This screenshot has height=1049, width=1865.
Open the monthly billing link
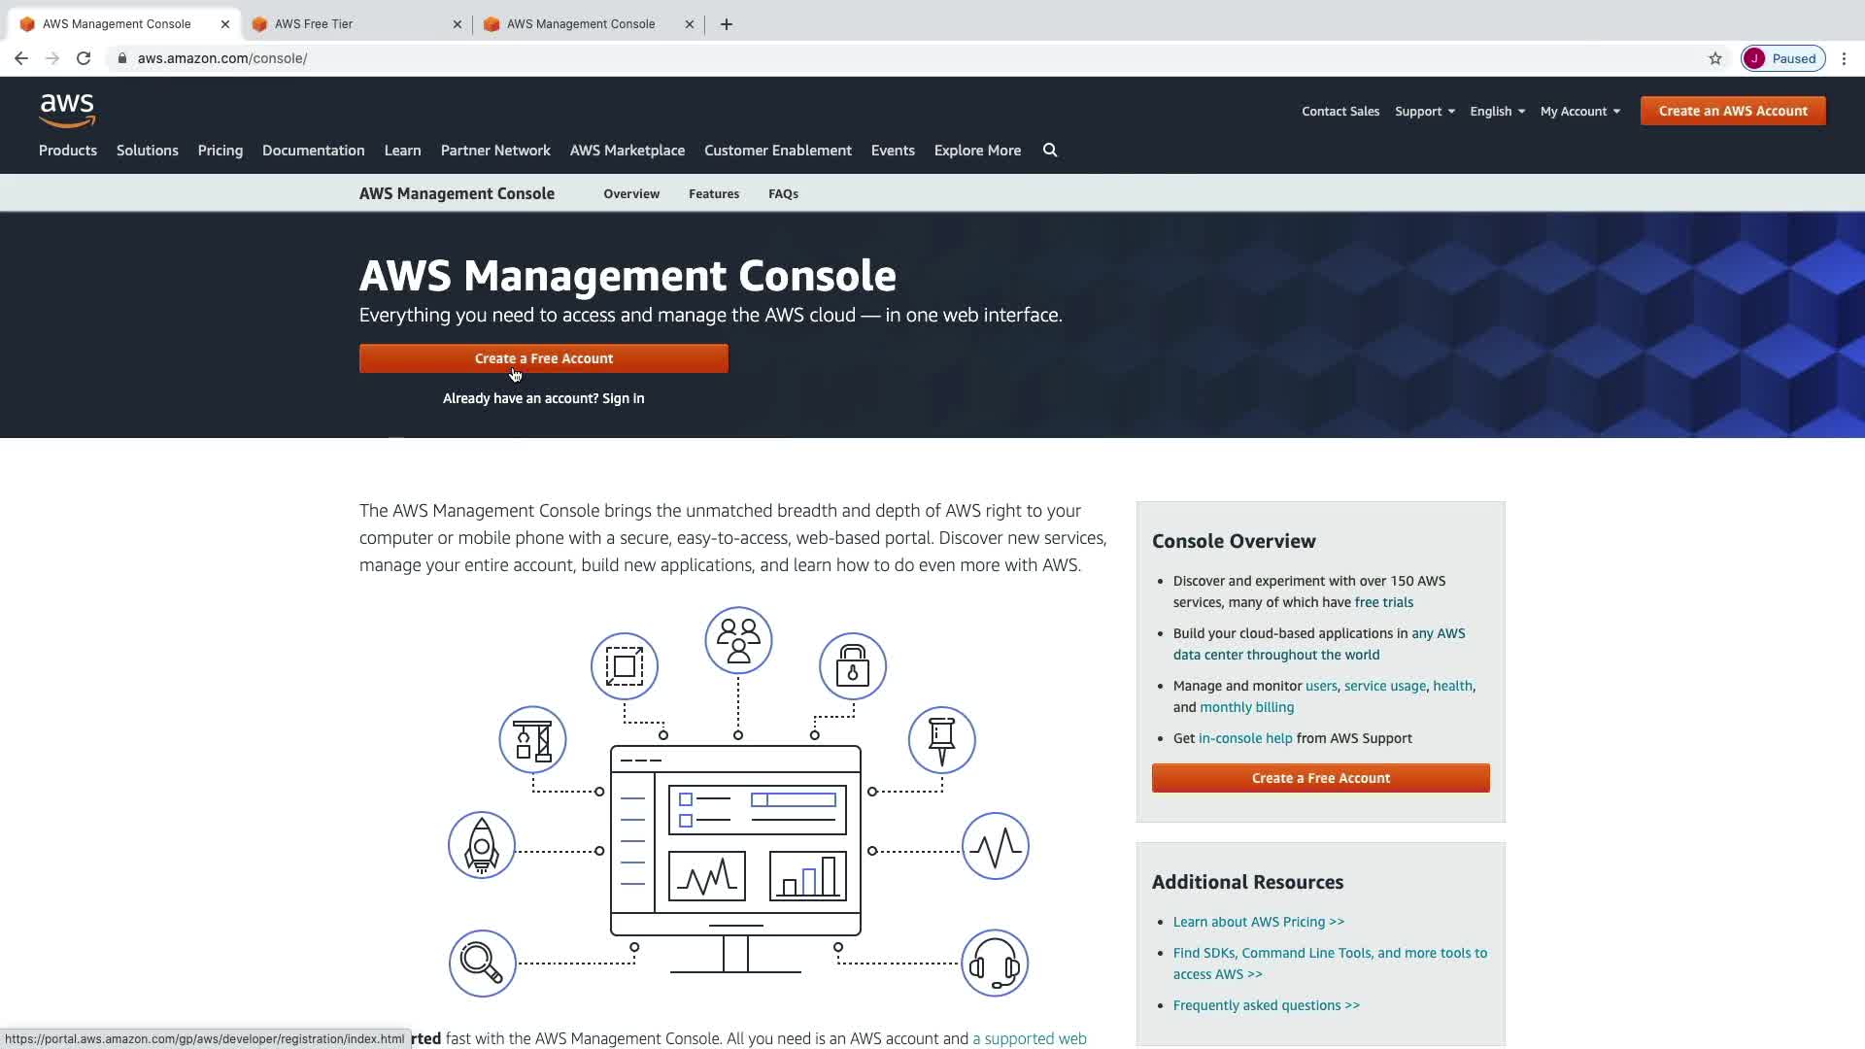point(1246,707)
